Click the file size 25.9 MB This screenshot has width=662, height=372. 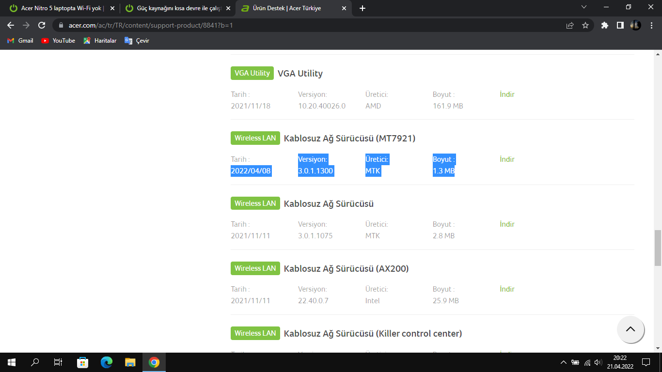(x=446, y=301)
